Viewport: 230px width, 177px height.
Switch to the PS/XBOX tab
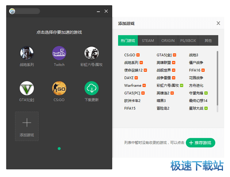[x=188, y=40]
